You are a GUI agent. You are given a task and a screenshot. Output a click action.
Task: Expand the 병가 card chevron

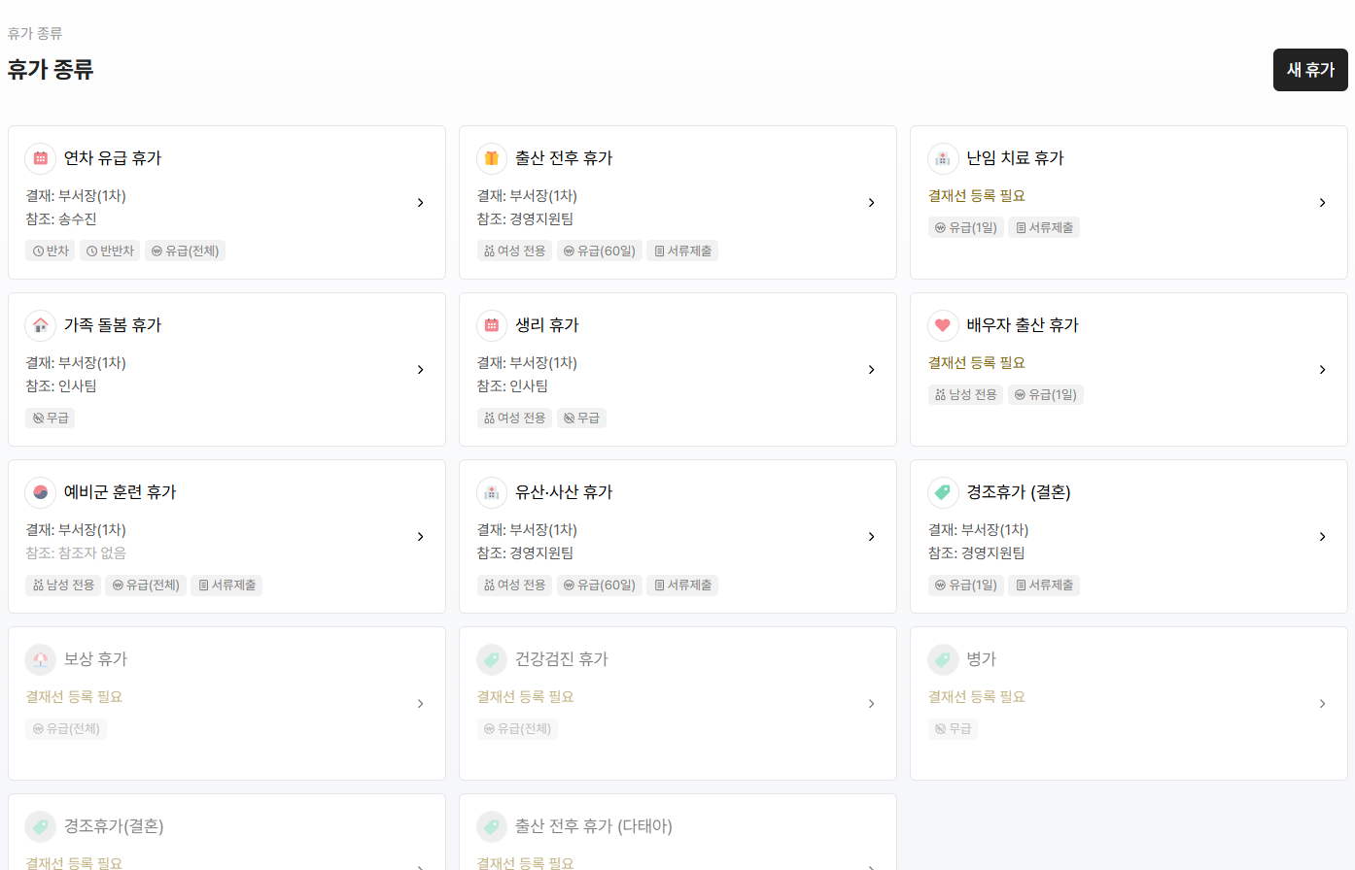click(1322, 704)
